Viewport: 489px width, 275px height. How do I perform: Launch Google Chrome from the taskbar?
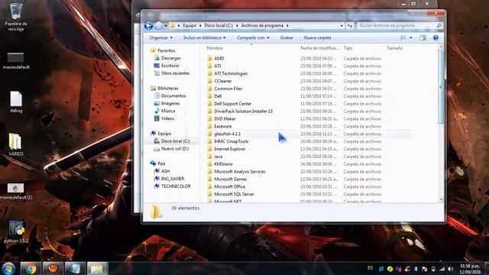pyautogui.click(x=31, y=268)
